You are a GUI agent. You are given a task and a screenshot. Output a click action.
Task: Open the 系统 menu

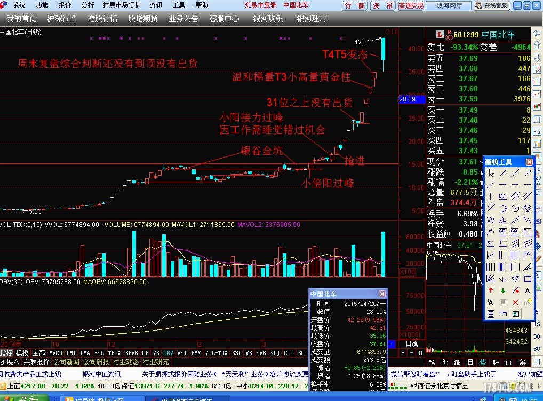19,5
